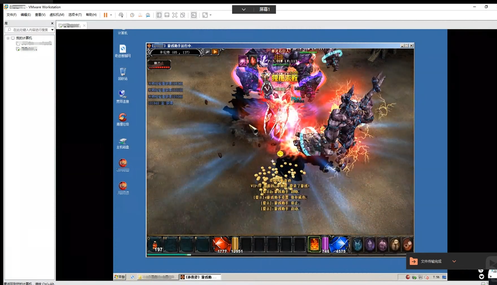Click the blue mana orb showing 4575
Screen dimensions: 497x285
(x=339, y=245)
